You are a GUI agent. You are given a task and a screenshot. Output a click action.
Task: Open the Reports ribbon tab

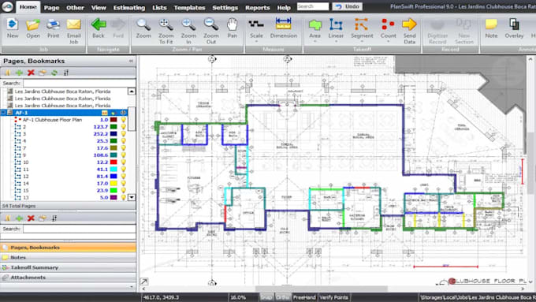[x=258, y=8]
